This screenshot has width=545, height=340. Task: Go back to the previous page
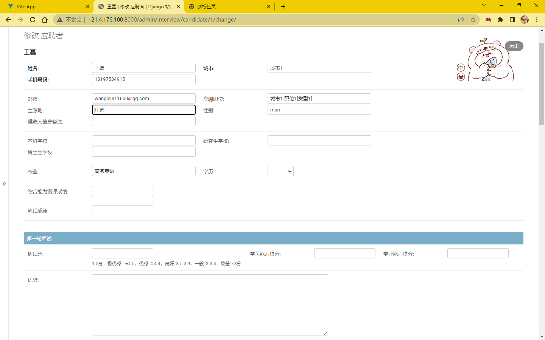[8, 20]
